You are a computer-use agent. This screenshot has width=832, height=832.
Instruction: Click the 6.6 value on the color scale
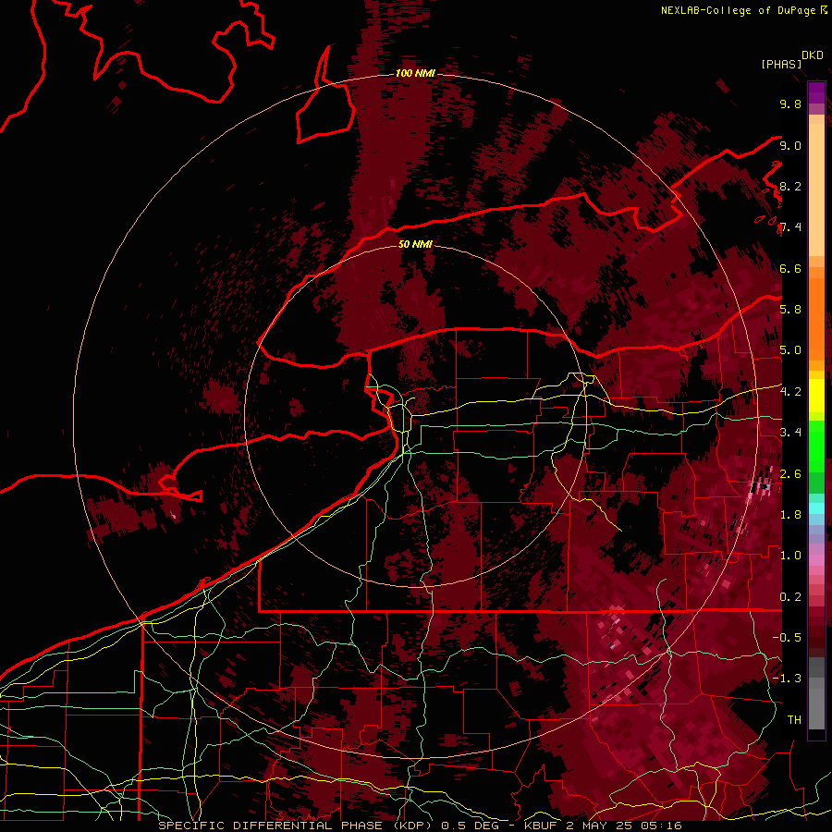790,268
